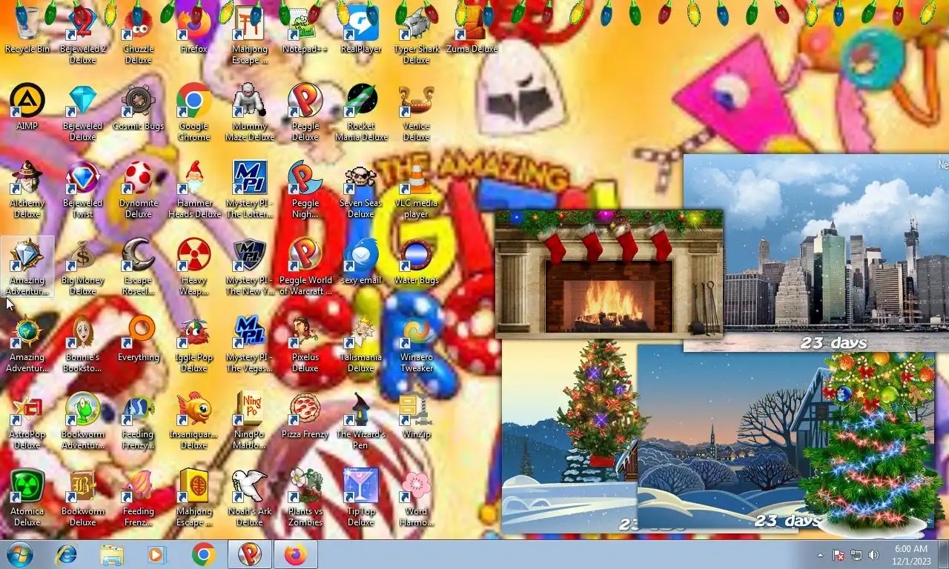This screenshot has height=569, width=949.
Task: Launch Internet Explorer from the taskbar
Action: (x=67, y=554)
